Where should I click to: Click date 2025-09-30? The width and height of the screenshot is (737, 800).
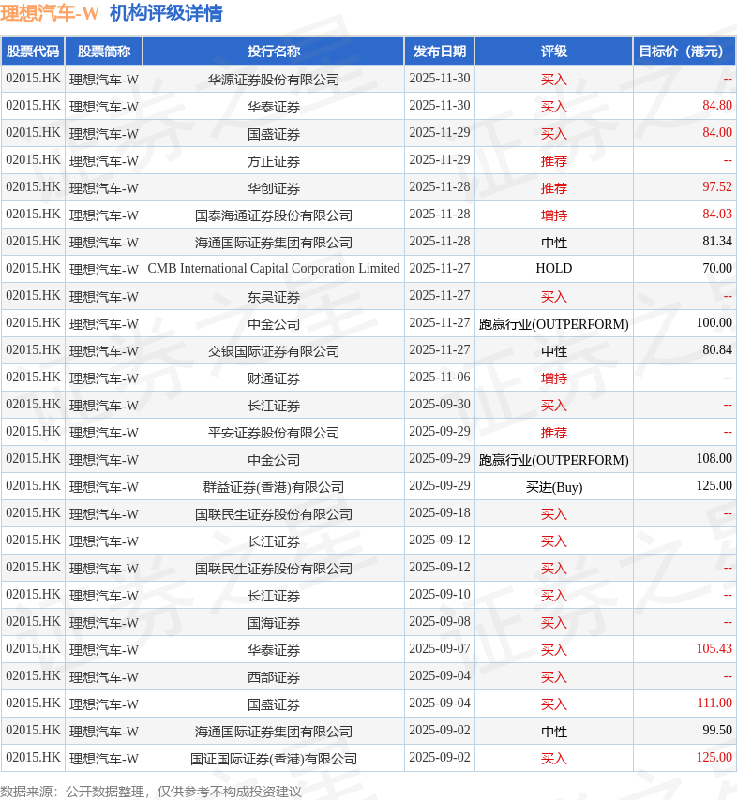pos(439,404)
